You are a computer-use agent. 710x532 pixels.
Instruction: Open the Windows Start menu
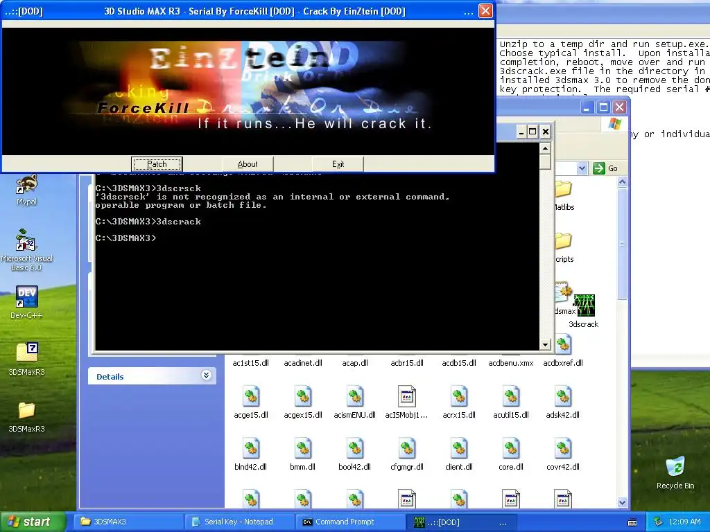[32, 522]
